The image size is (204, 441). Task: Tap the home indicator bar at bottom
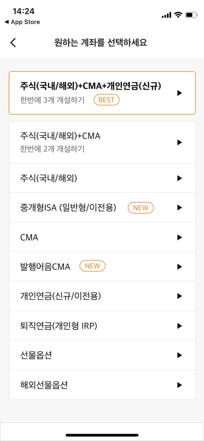[x=102, y=435]
